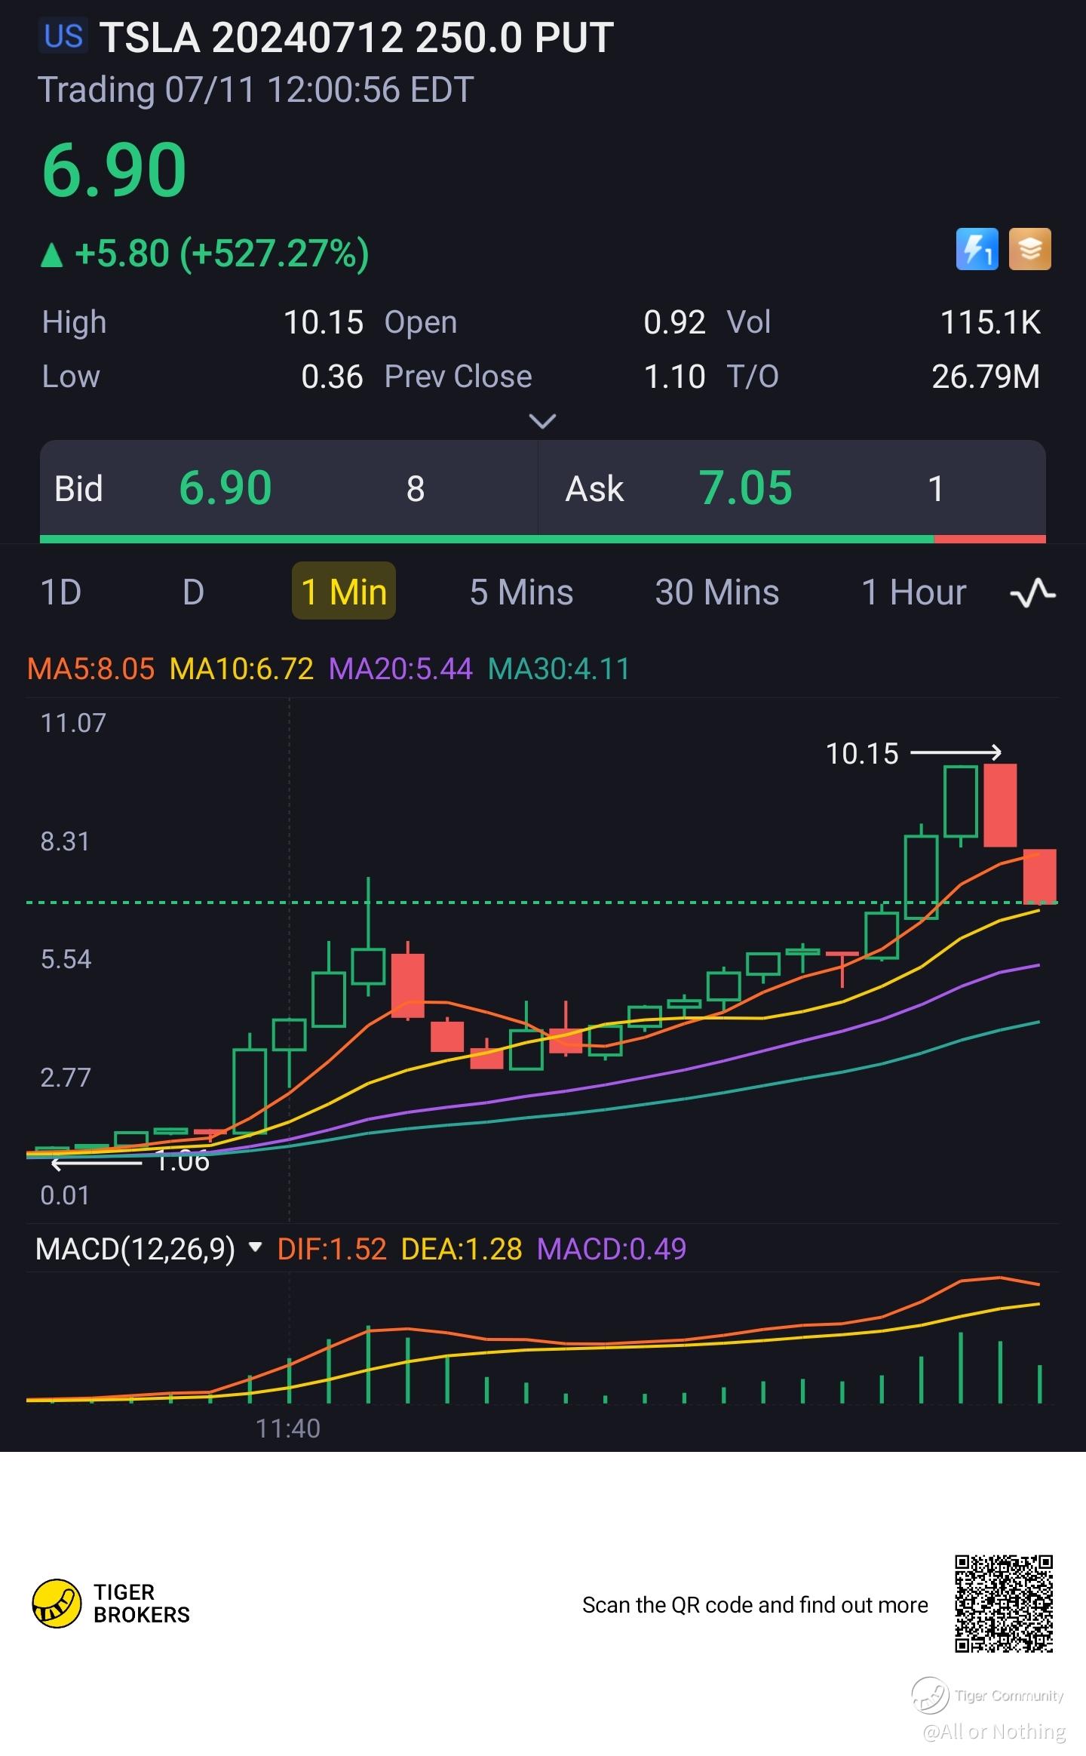Click the DIF:1.52 value
The width and height of the screenshot is (1086, 1756).
tap(332, 1249)
